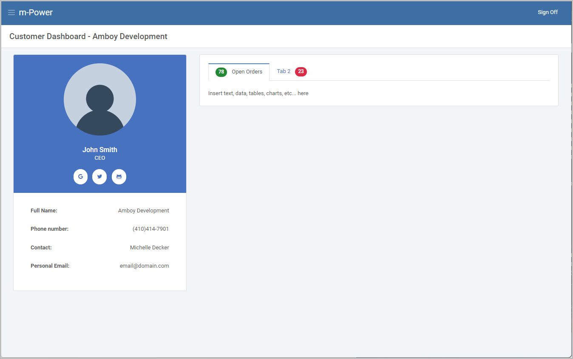Click the John Smith avatar picture
Screen dimensions: 573x359
100,99
